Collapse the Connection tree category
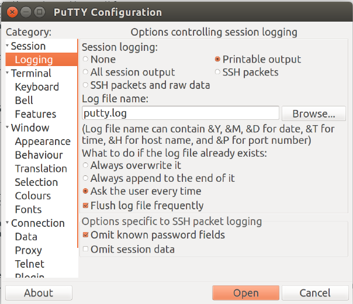The height and width of the screenshot is (304, 353). click(x=8, y=223)
